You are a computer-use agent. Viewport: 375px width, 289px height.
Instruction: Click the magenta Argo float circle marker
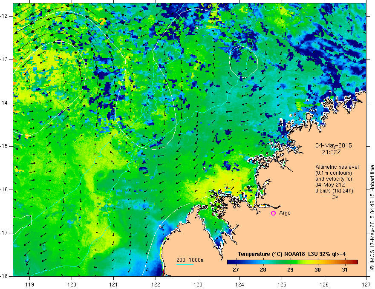coord(273,213)
